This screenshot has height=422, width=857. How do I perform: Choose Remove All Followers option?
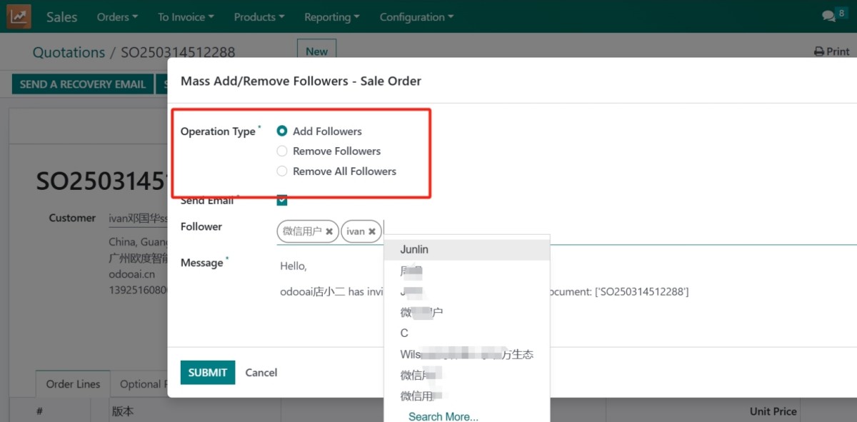tap(282, 171)
